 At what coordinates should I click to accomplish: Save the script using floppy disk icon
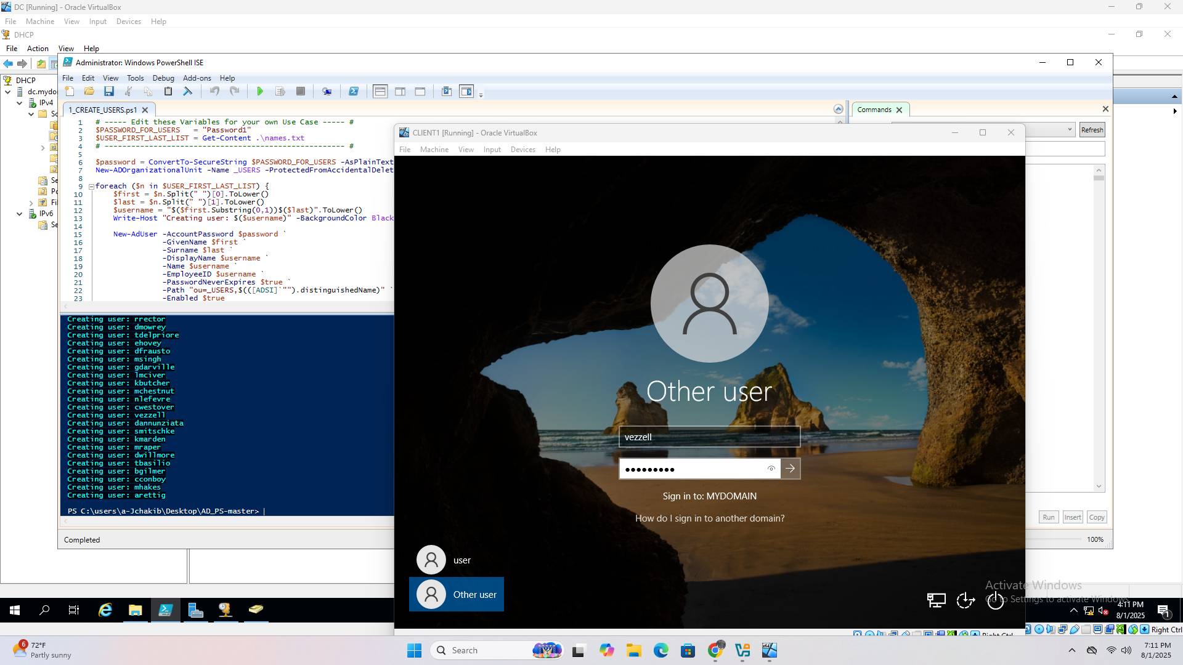(x=109, y=92)
